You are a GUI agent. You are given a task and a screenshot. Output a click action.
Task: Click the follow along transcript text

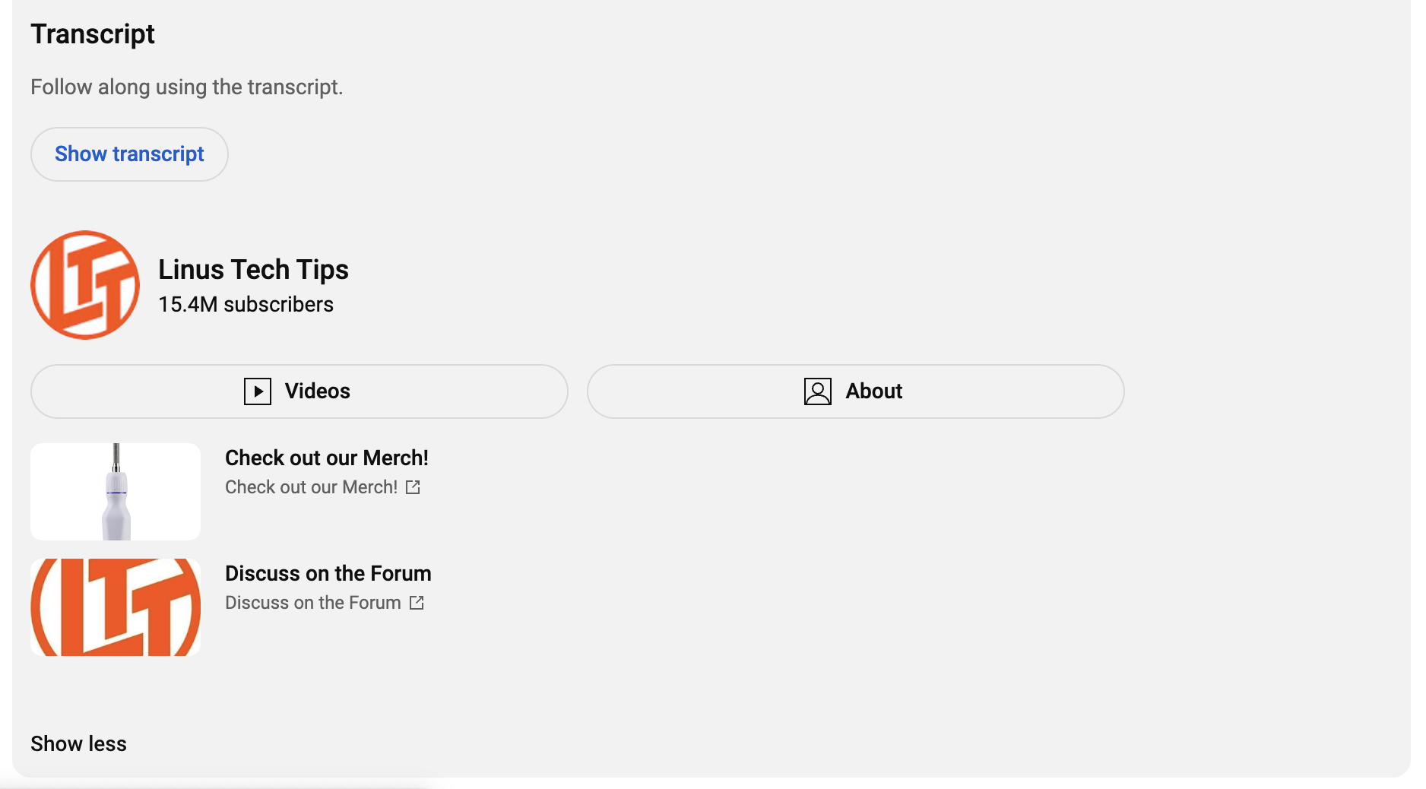click(186, 87)
